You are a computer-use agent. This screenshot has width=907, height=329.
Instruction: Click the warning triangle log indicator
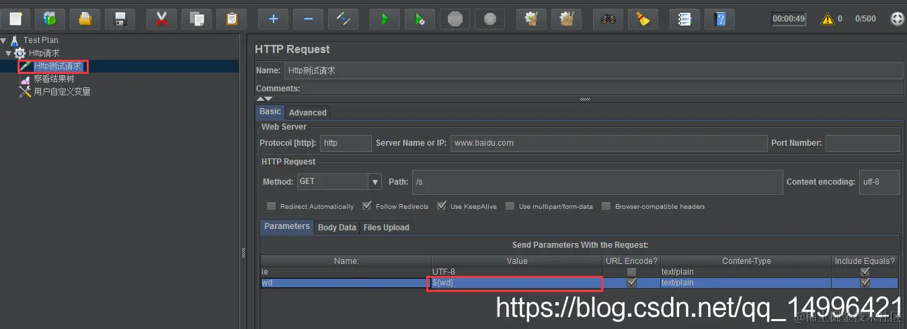827,19
